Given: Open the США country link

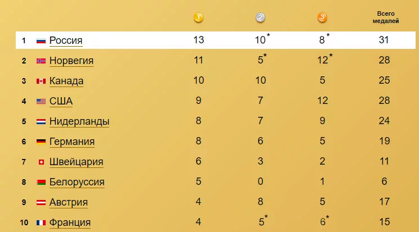Looking at the screenshot, I should (x=61, y=101).
